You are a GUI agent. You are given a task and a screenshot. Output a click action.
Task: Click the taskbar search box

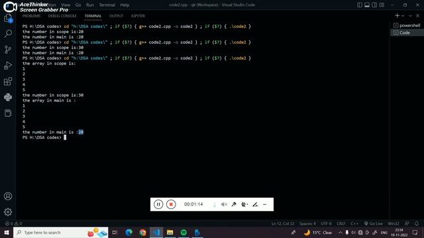(x=60, y=232)
